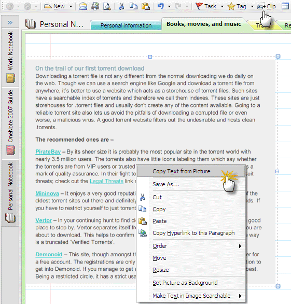Image resolution: width=291 pixels, height=304 pixels.
Task: Follow the Demonoid hyperlink
Action: click(49, 254)
